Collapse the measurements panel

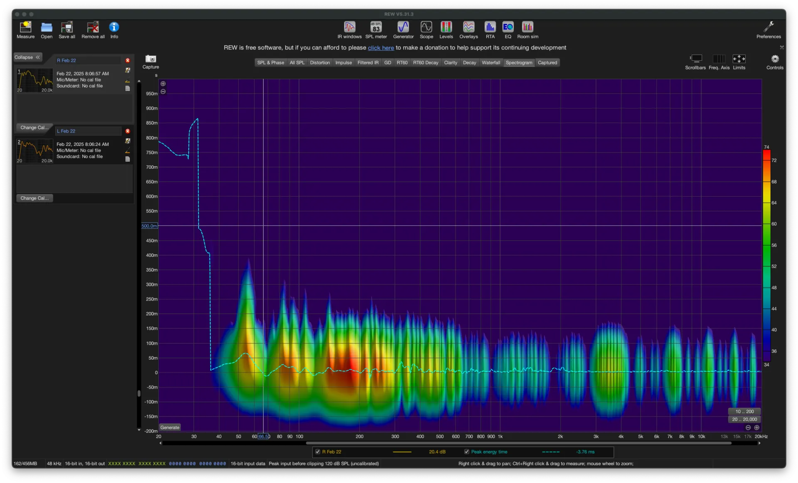27,57
